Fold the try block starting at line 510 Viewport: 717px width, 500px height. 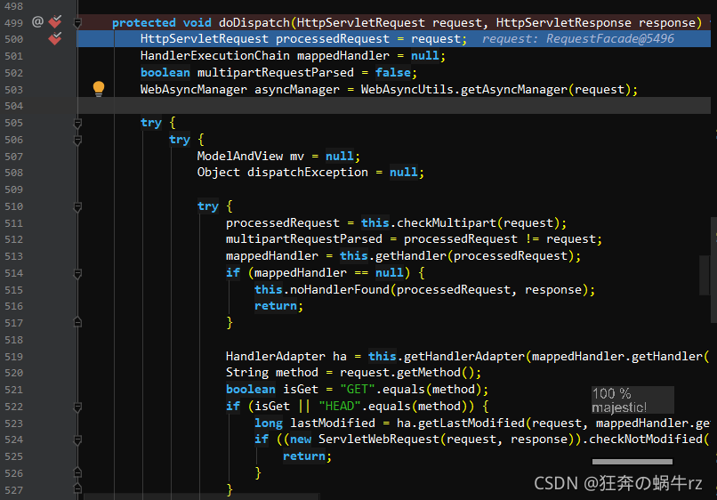pyautogui.click(x=77, y=206)
